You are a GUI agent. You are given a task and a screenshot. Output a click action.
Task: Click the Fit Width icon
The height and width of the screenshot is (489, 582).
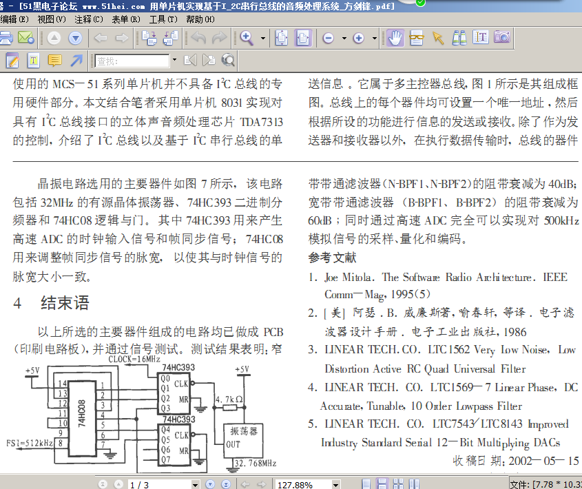pos(303,38)
